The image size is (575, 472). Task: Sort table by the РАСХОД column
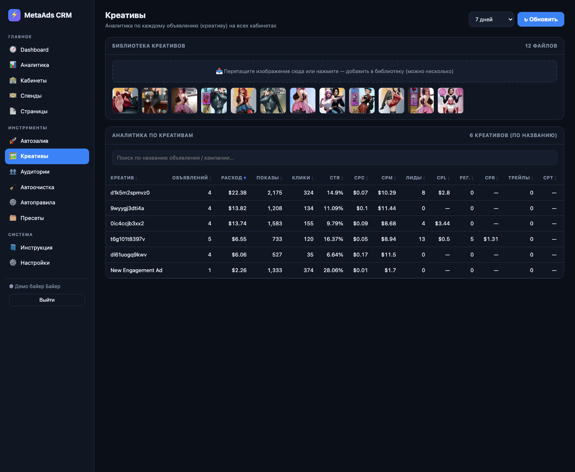point(234,178)
